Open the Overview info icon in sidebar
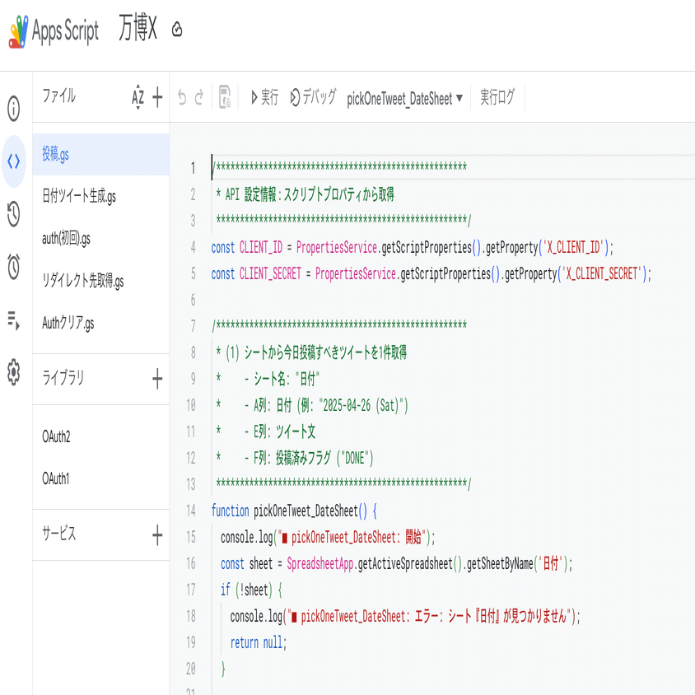 pos(14,108)
